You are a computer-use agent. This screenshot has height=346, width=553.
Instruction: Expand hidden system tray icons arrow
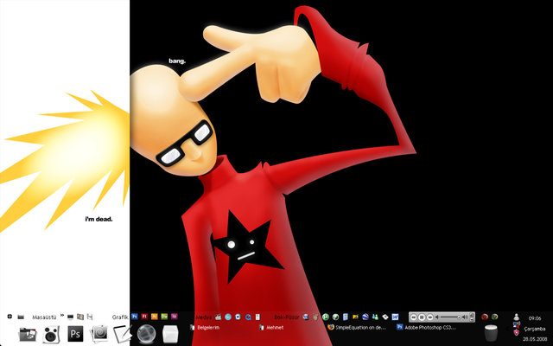click(506, 329)
